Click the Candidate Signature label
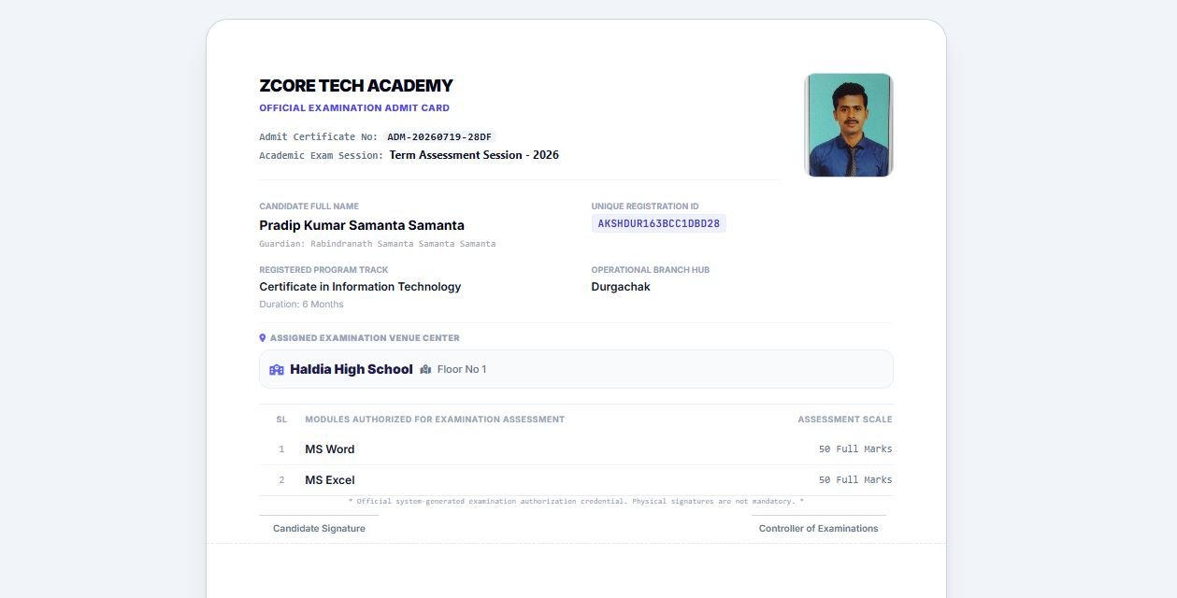The image size is (1177, 598). pos(319,529)
